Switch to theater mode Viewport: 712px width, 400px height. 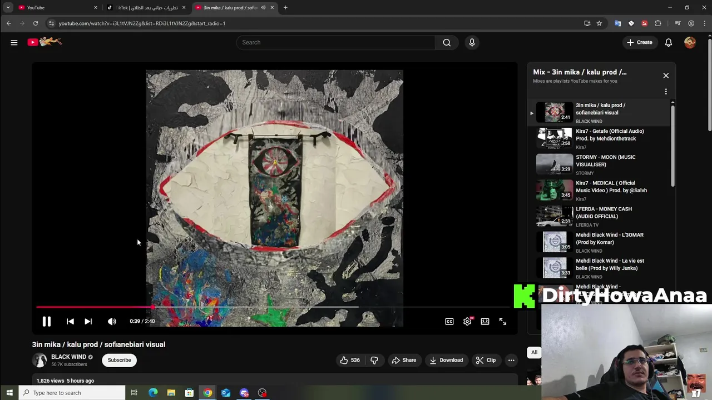click(x=485, y=321)
